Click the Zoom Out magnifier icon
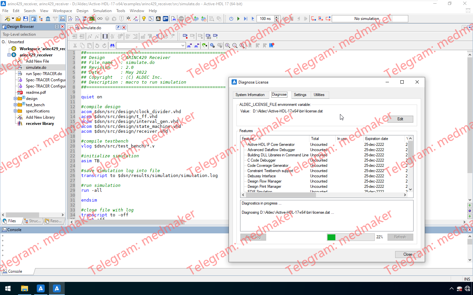Viewport: 473px width, 295px height. pos(235,46)
